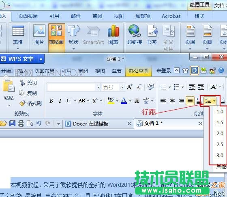Enable justified paragraph alignment
227x197 pixels.
click(x=190, y=101)
